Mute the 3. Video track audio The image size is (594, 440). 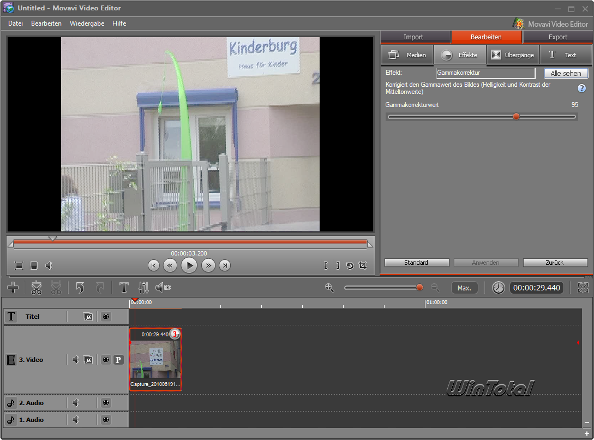pyautogui.click(x=76, y=360)
